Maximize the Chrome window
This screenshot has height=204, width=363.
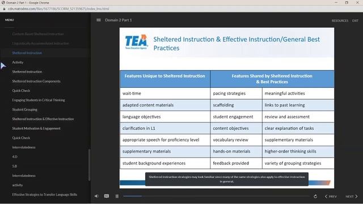click(x=347, y=2)
